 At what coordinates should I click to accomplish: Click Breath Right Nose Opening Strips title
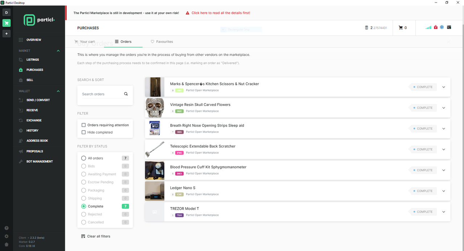[207, 126]
